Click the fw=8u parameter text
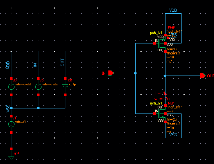The height and width of the screenshot is (164, 214). (x=172, y=49)
